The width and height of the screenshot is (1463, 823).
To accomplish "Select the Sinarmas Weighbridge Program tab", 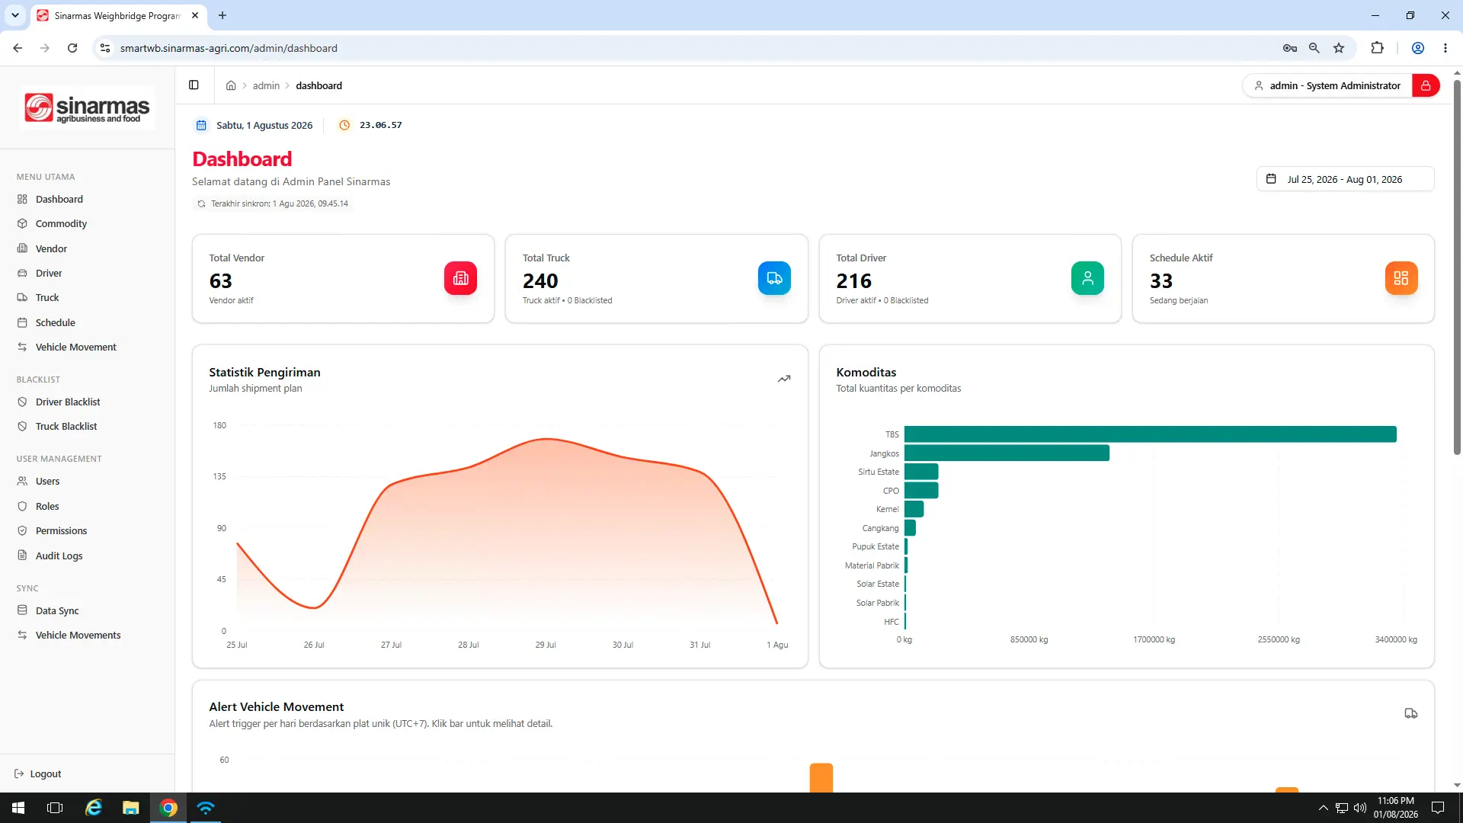I will coord(118,15).
